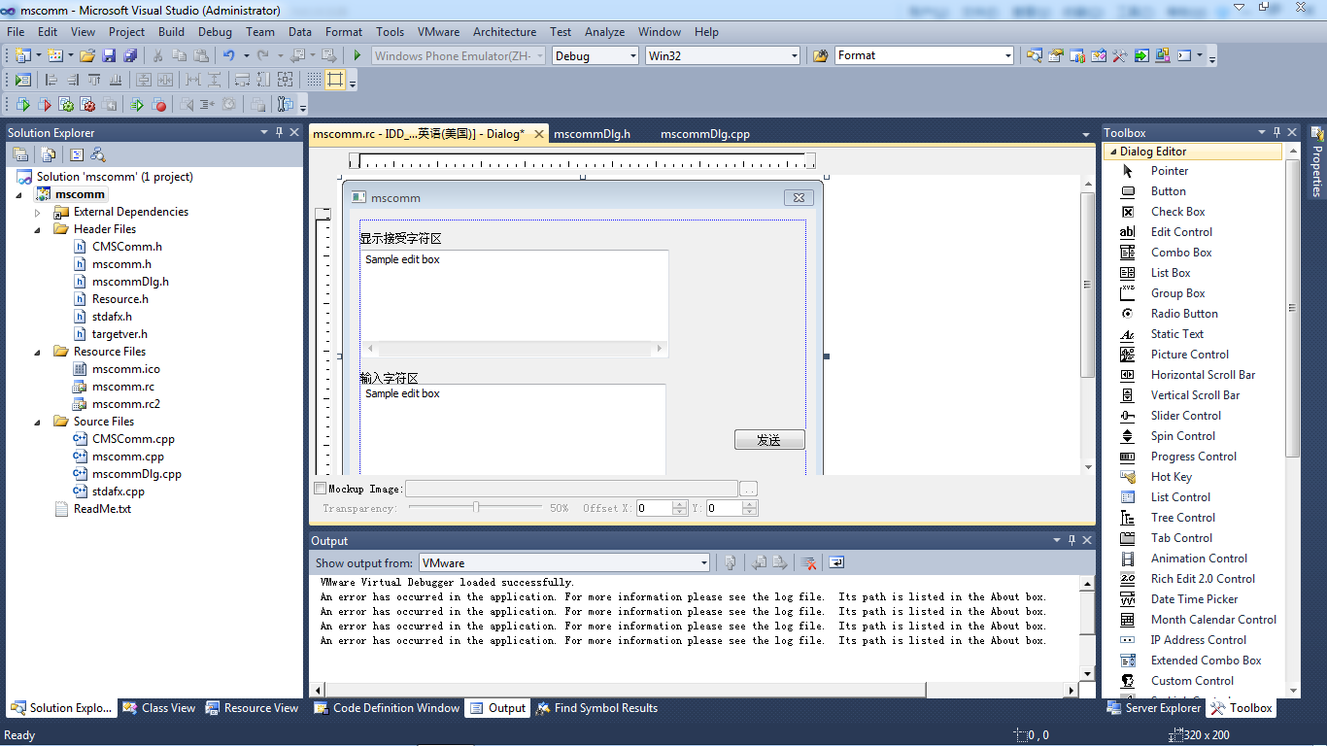This screenshot has height=746, width=1327.
Task: Open Properties Window from the toolbar icon
Action: [x=1055, y=55]
